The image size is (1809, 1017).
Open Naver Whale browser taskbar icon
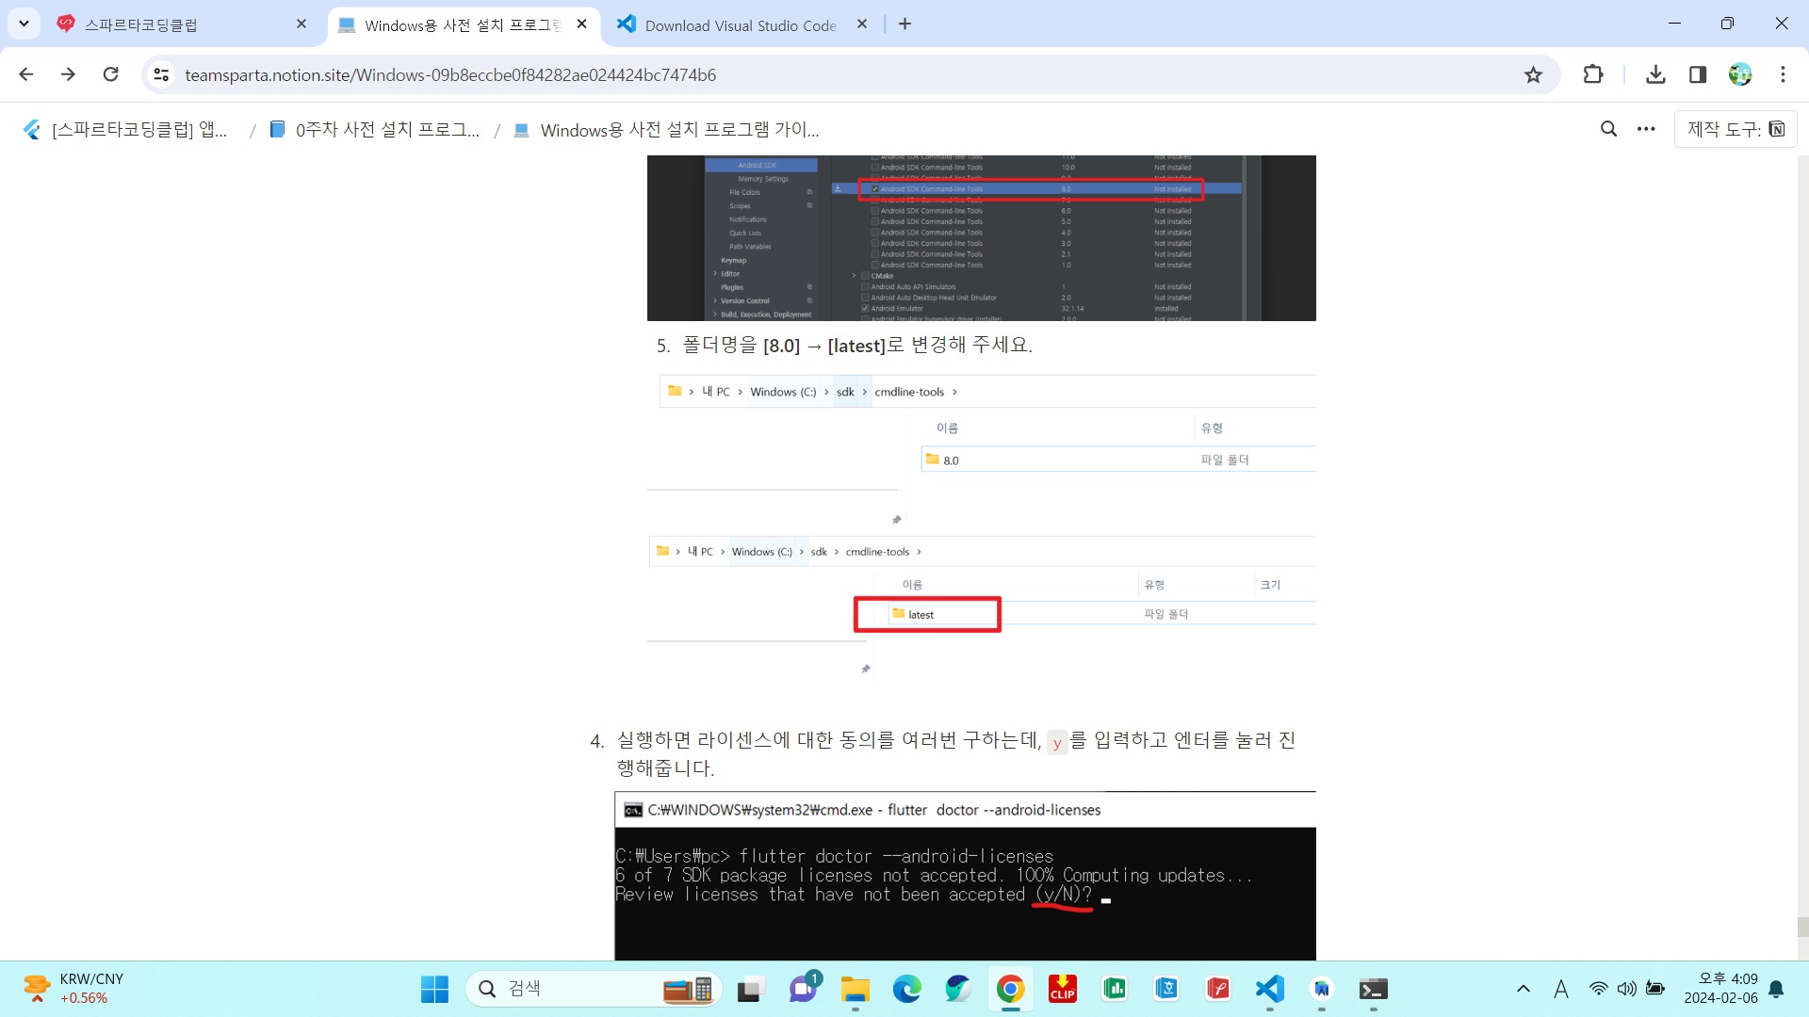[959, 989]
